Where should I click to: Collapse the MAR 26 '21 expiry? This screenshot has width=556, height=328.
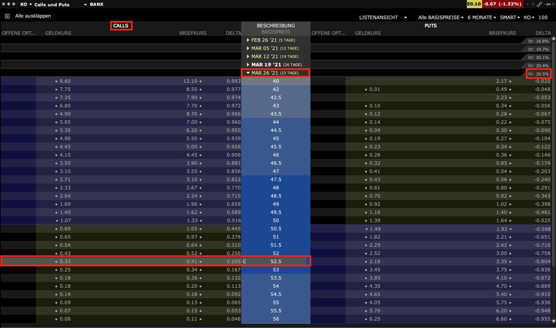[x=248, y=73]
